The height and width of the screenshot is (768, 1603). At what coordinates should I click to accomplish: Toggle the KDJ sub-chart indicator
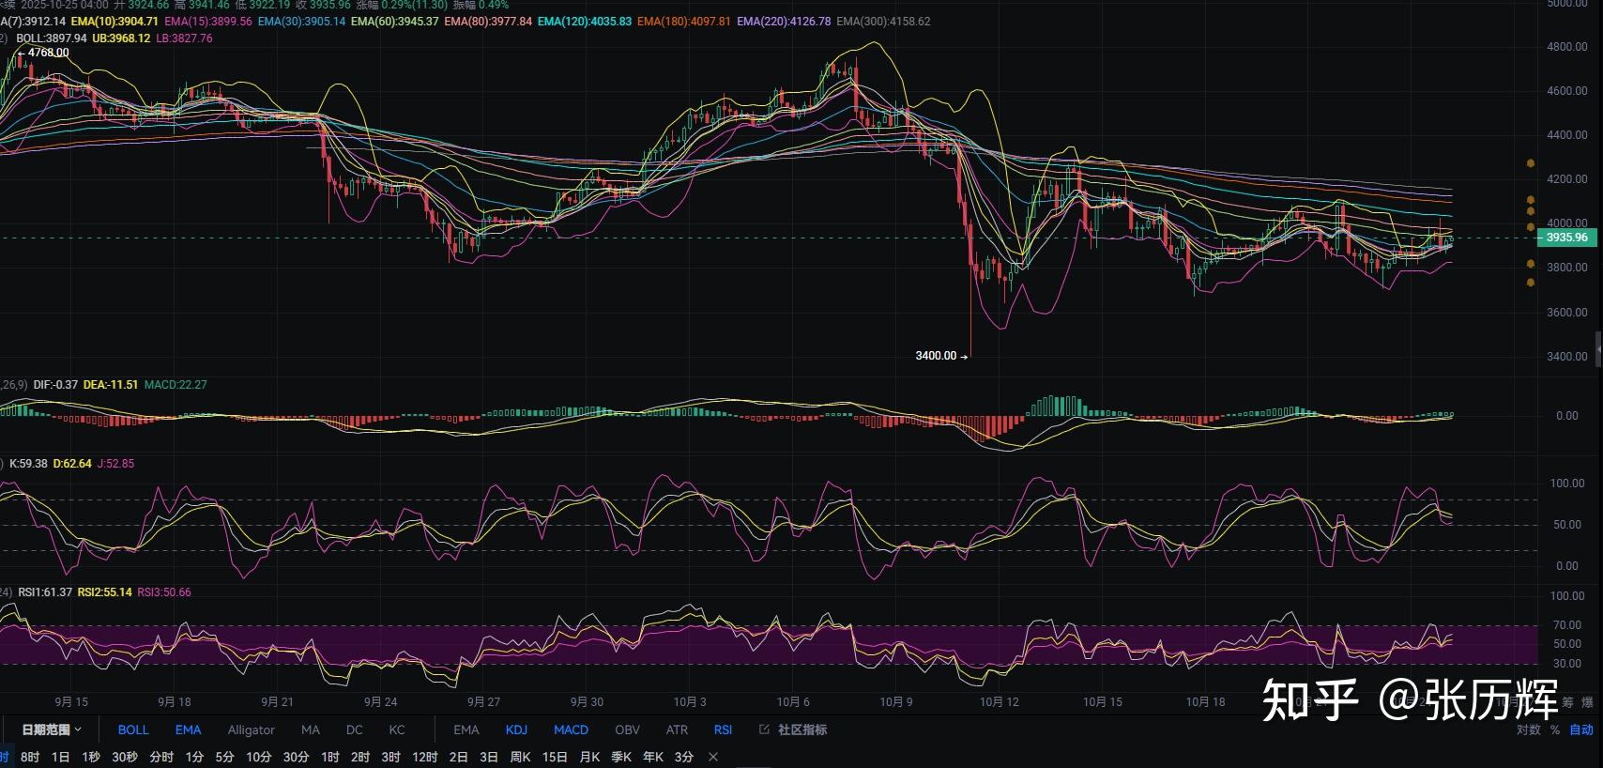tap(516, 730)
